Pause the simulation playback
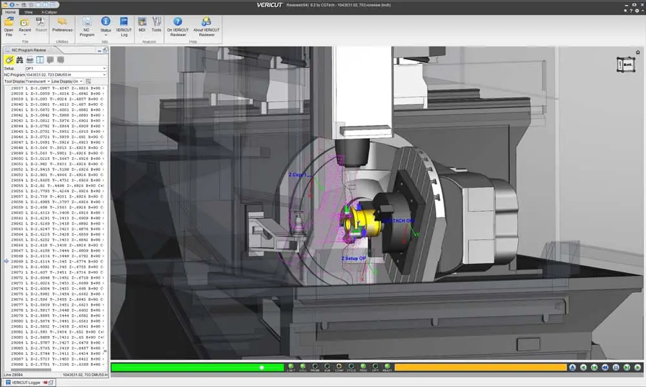 [x=616, y=367]
